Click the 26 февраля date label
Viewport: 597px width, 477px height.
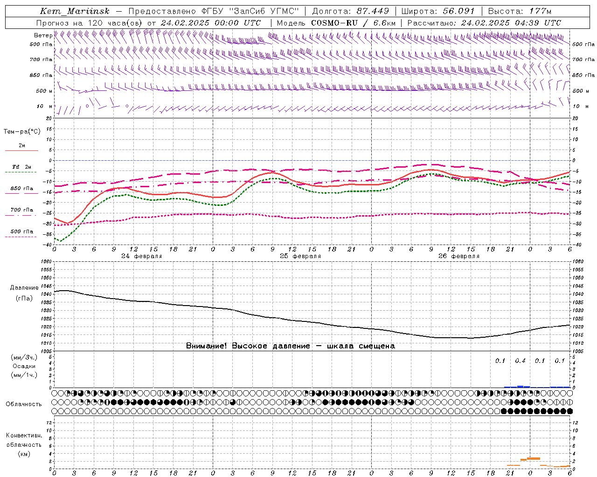coord(459,256)
